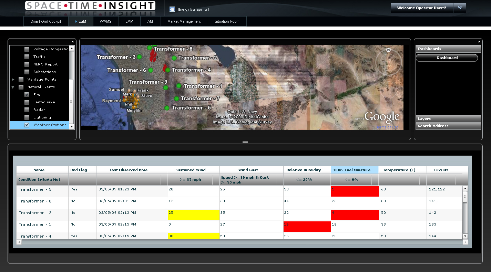
Task: Enable the Traffic layer checkbox
Action: 27,57
